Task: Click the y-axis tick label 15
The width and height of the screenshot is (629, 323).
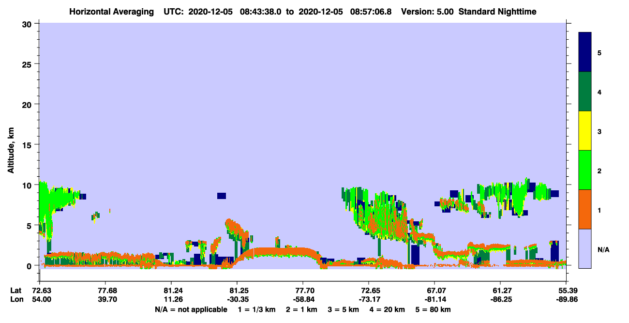Action: (x=28, y=145)
